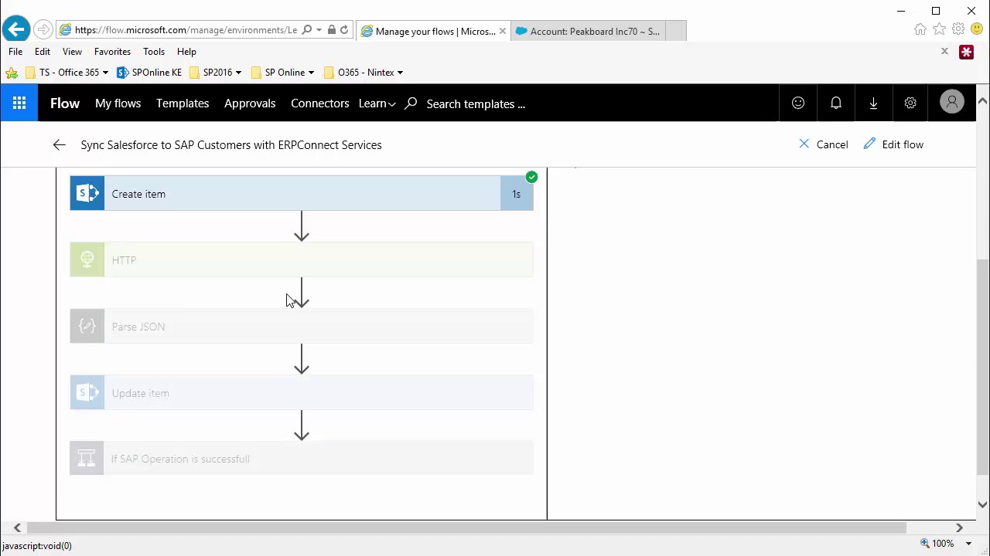Screen dimensions: 990x556
Task: Click the back arrow beside flow title
Action: point(60,144)
